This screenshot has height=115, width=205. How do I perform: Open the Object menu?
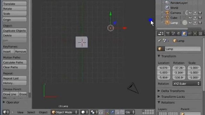pos(43,112)
